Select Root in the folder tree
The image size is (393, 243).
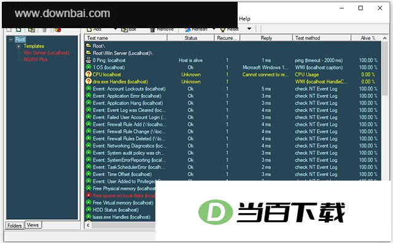20,39
